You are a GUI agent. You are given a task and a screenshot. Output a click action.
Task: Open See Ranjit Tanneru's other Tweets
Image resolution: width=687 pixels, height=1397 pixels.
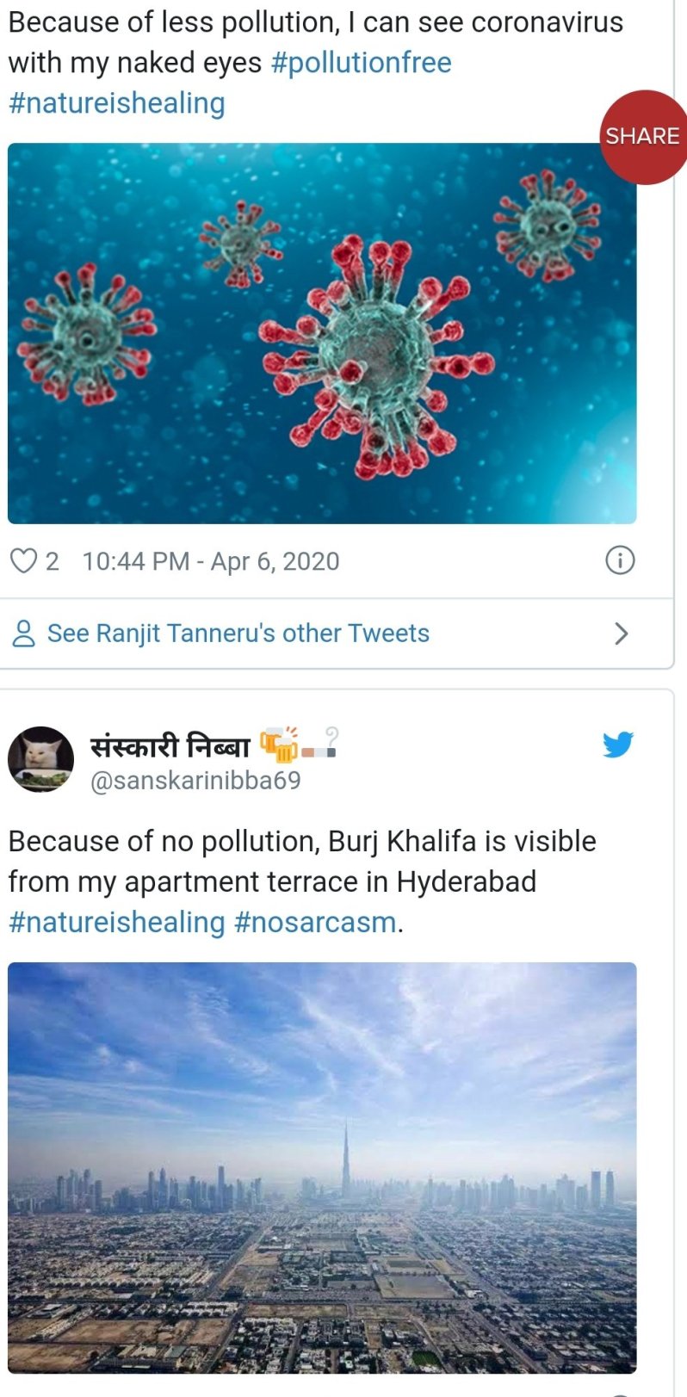pyautogui.click(x=238, y=634)
